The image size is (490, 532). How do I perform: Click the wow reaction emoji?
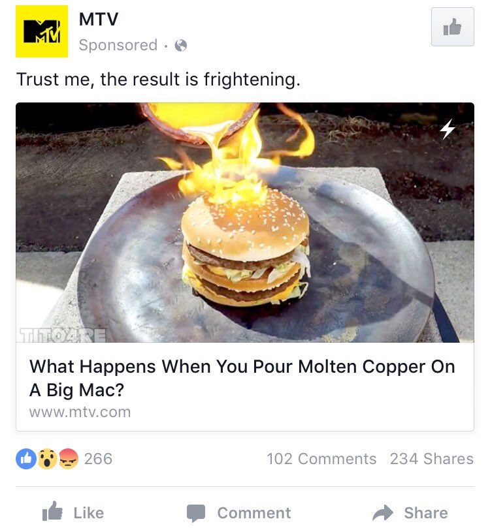[47, 459]
